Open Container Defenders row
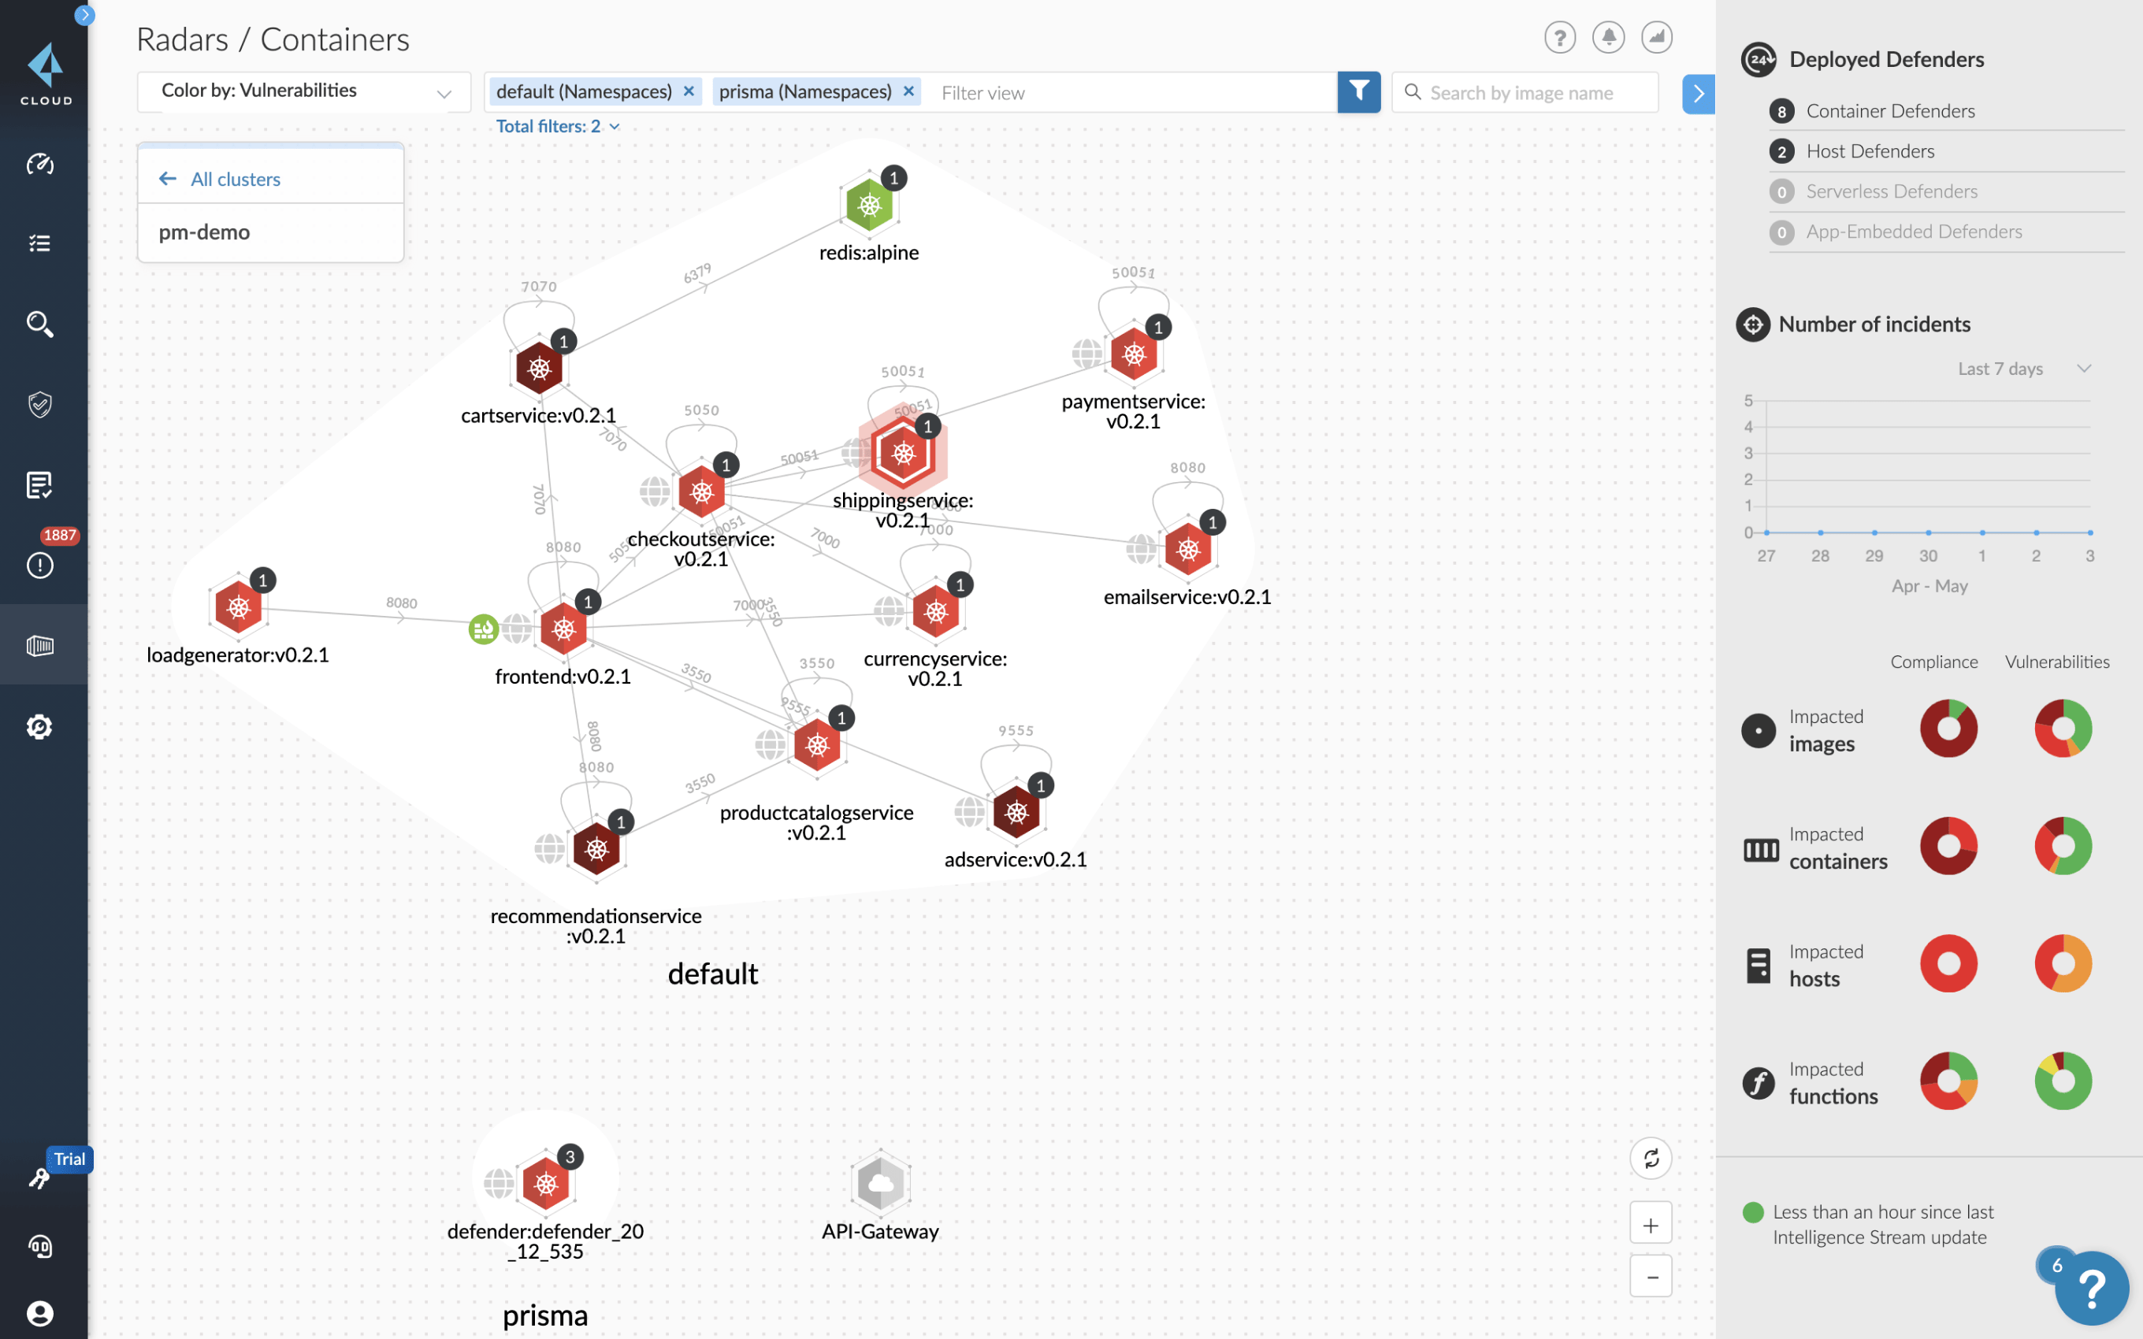 tap(1946, 111)
